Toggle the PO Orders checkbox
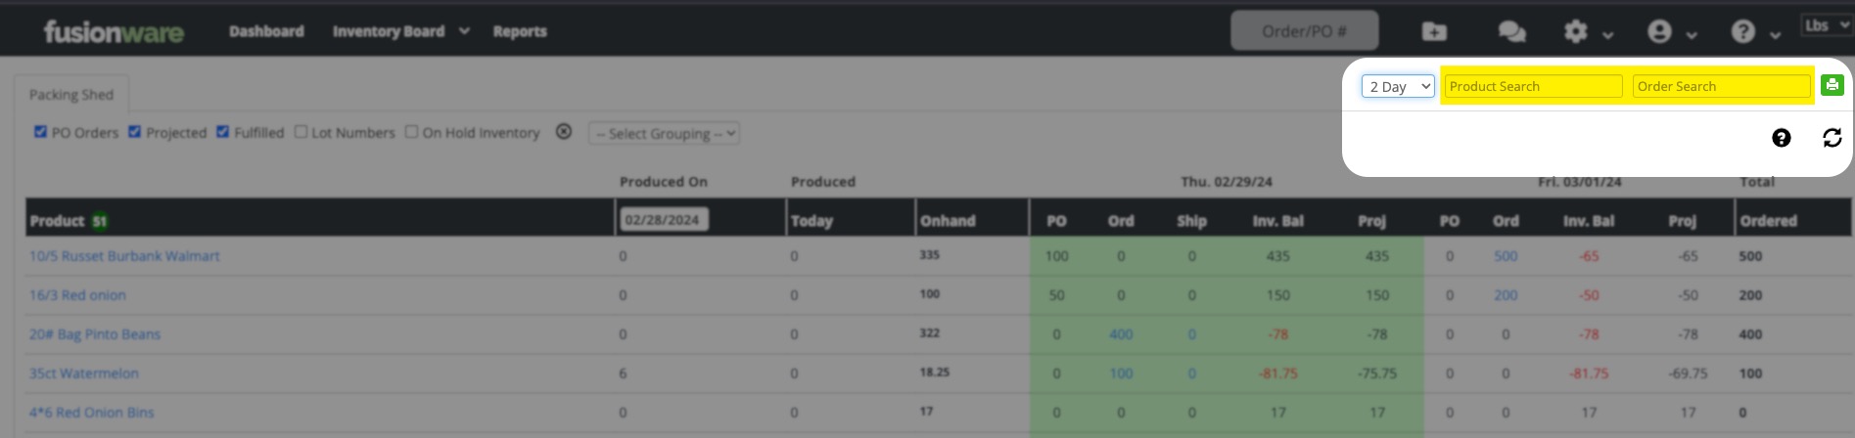 pos(40,132)
